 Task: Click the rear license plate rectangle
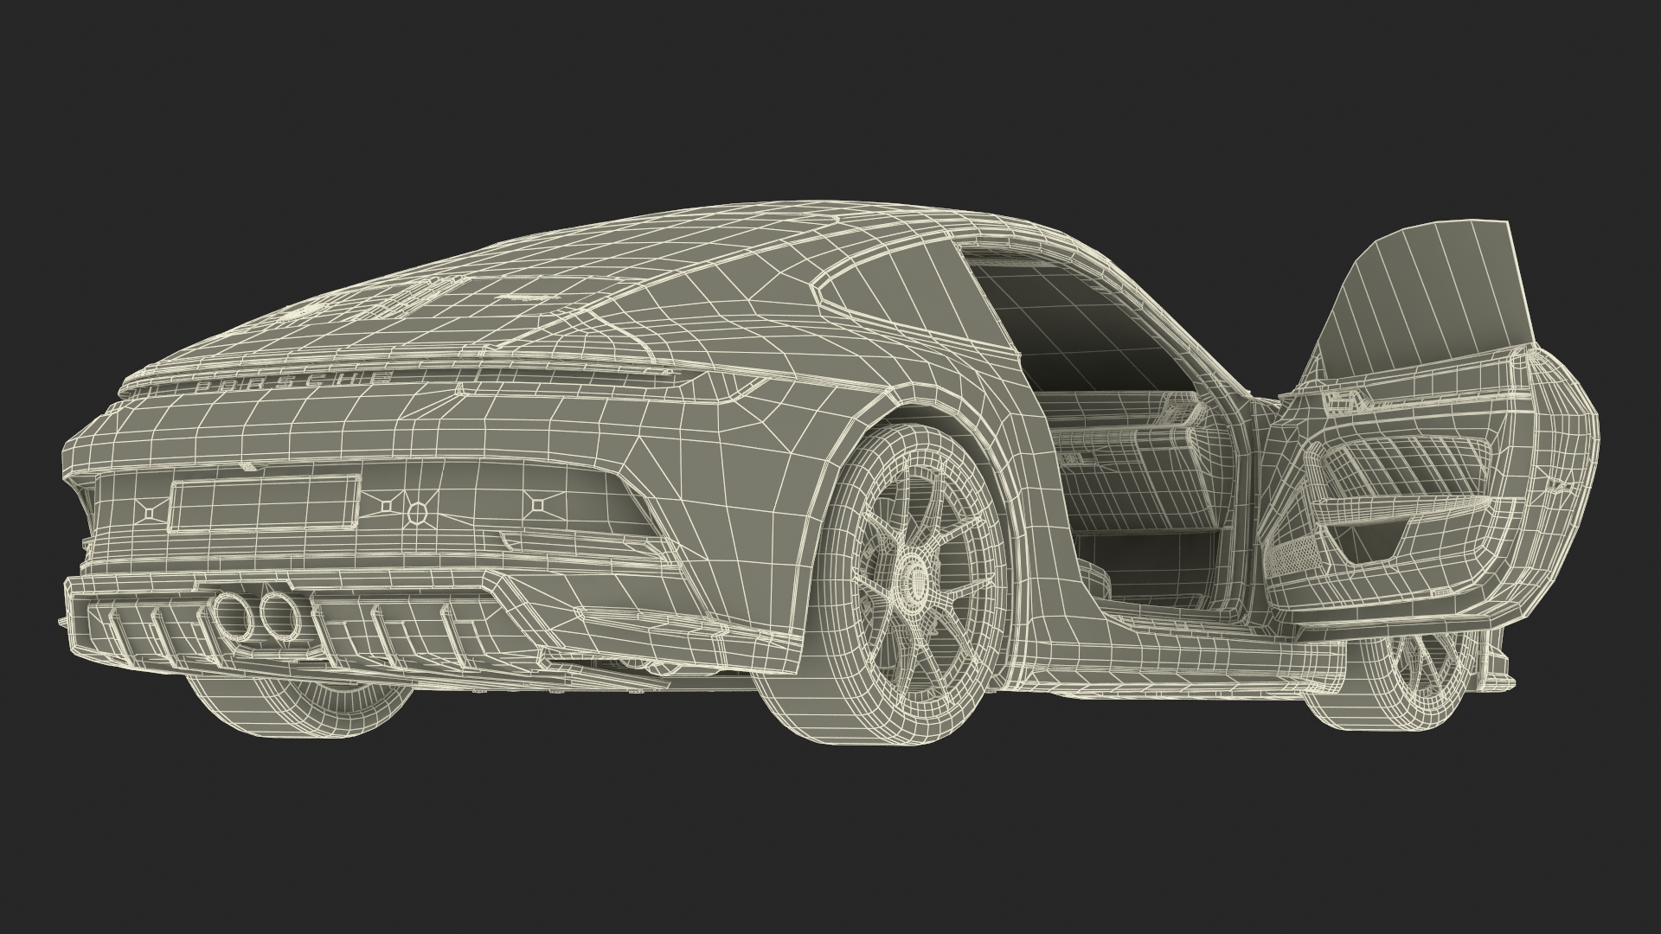[264, 502]
